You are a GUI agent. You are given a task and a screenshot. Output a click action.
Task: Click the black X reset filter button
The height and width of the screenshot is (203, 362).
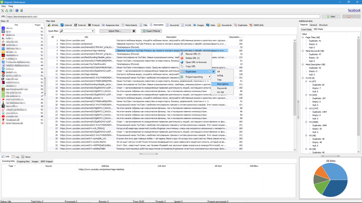pyautogui.click(x=134, y=31)
